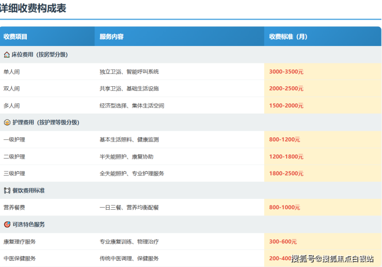This screenshot has height=267, width=382.
Task: Select the 双人间 row label
Action: tap(12, 89)
